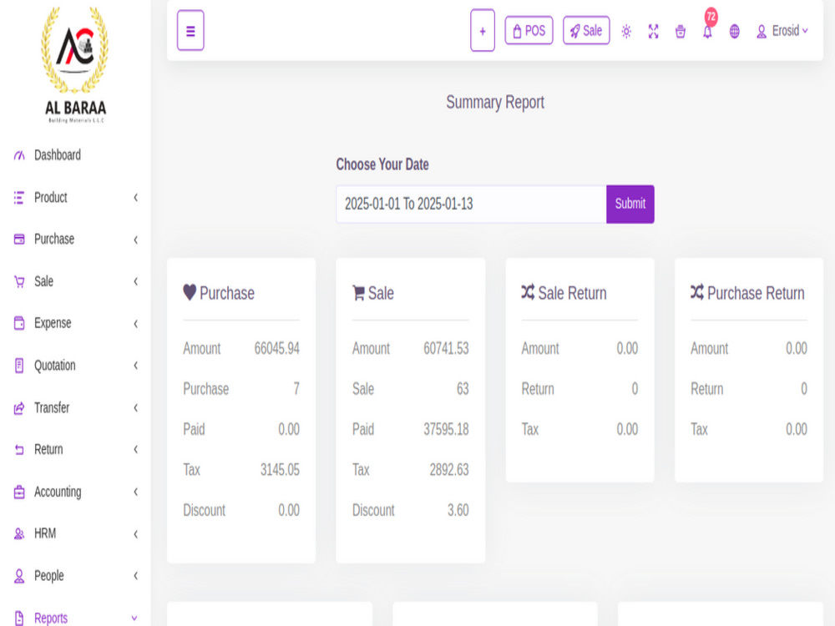Viewport: 835px width, 626px height.
Task: Select Sale tax value 2892.63
Action: [x=449, y=470]
